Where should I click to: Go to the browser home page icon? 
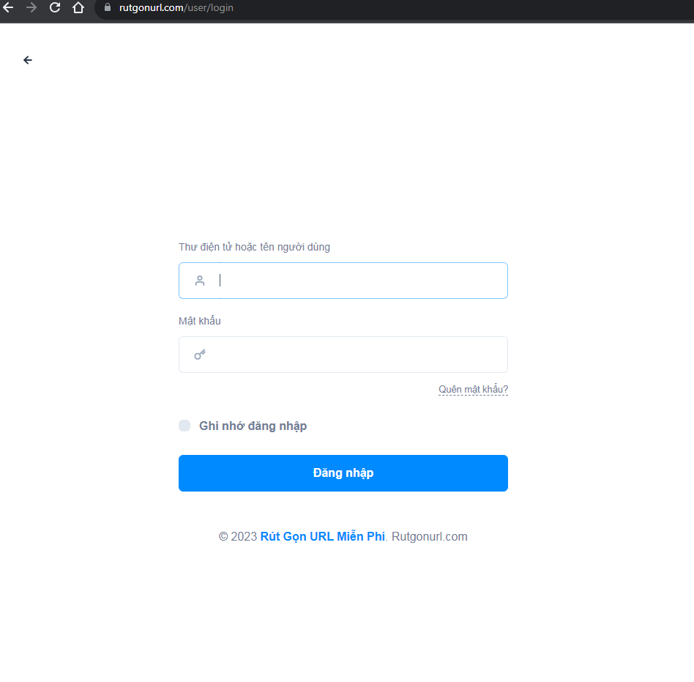[78, 8]
